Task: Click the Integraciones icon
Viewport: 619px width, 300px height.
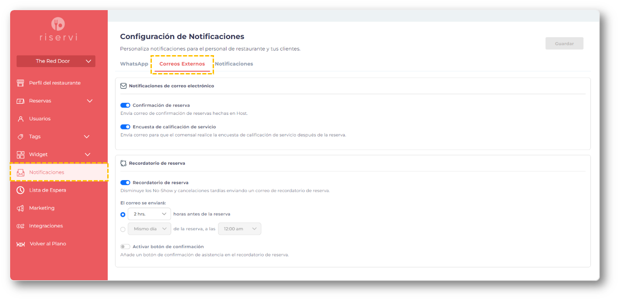Action: pos(20,226)
